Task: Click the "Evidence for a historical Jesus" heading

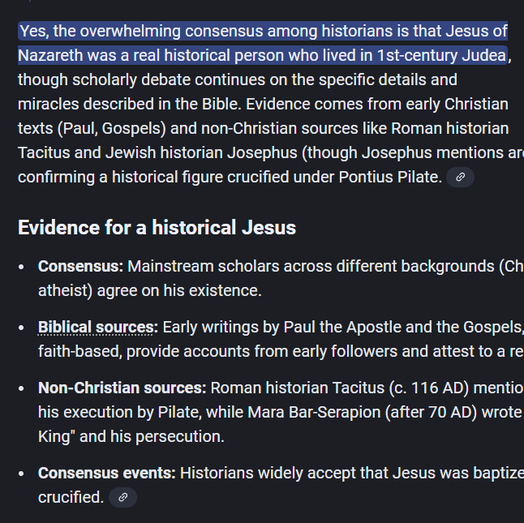Action: tap(157, 228)
